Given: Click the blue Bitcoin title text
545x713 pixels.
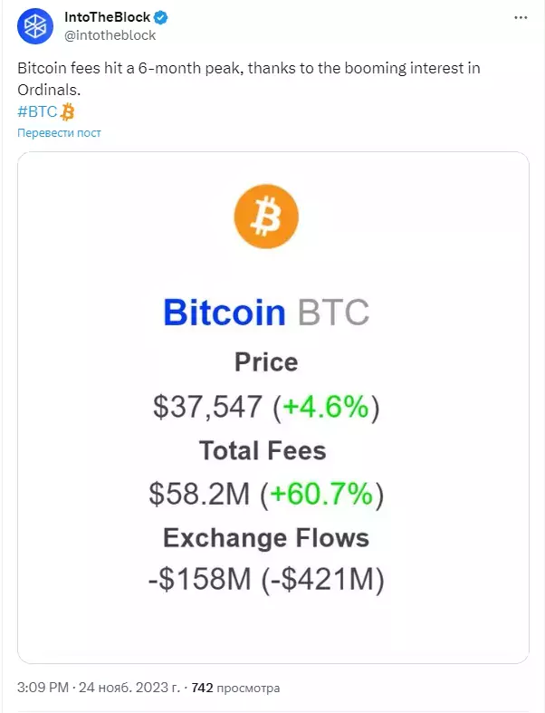Looking at the screenshot, I should click(x=225, y=313).
